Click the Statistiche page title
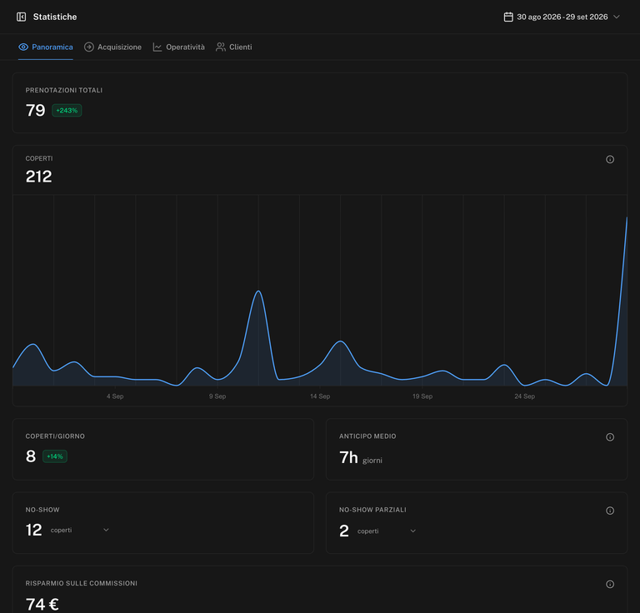This screenshot has width=640, height=613. (x=55, y=17)
